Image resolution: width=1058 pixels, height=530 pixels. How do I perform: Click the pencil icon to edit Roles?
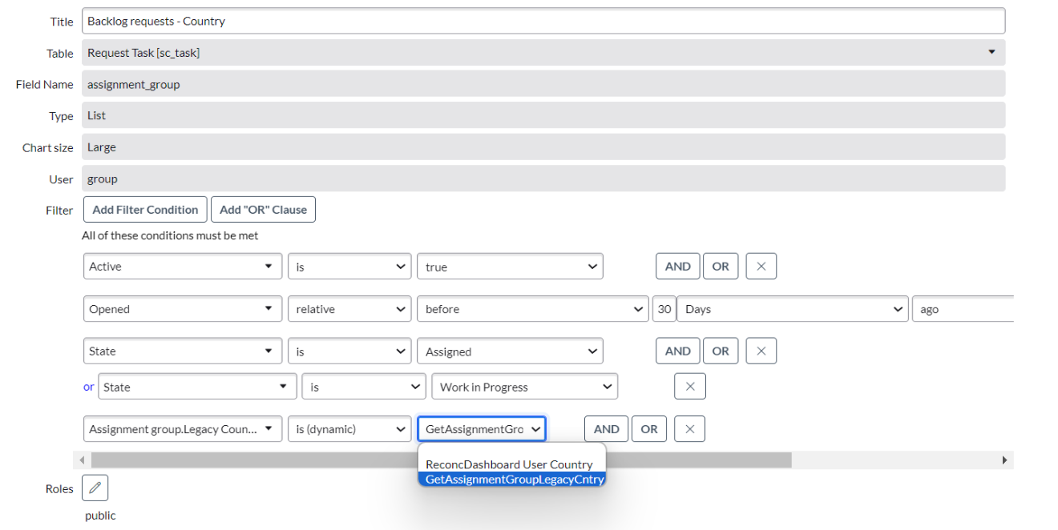click(x=95, y=488)
